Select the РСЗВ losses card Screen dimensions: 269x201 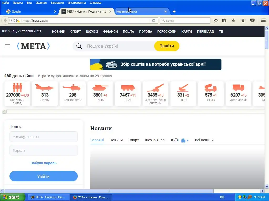[x=211, y=94]
